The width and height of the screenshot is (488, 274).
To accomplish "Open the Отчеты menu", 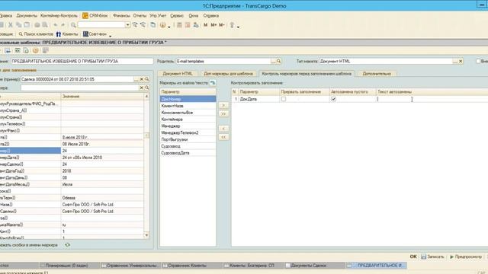I will click(x=140, y=15).
